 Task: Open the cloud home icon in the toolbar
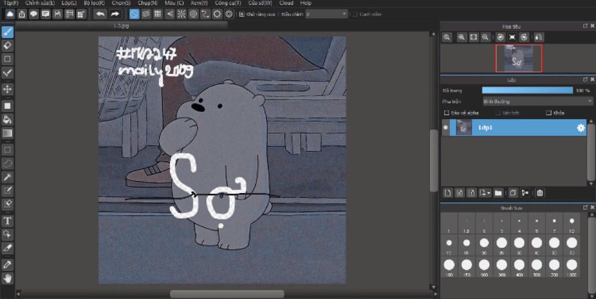pyautogui.click(x=10, y=14)
